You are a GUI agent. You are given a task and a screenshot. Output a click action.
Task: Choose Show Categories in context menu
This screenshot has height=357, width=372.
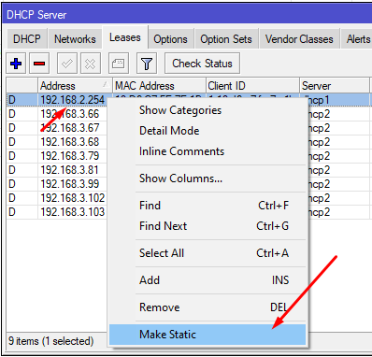click(x=207, y=110)
